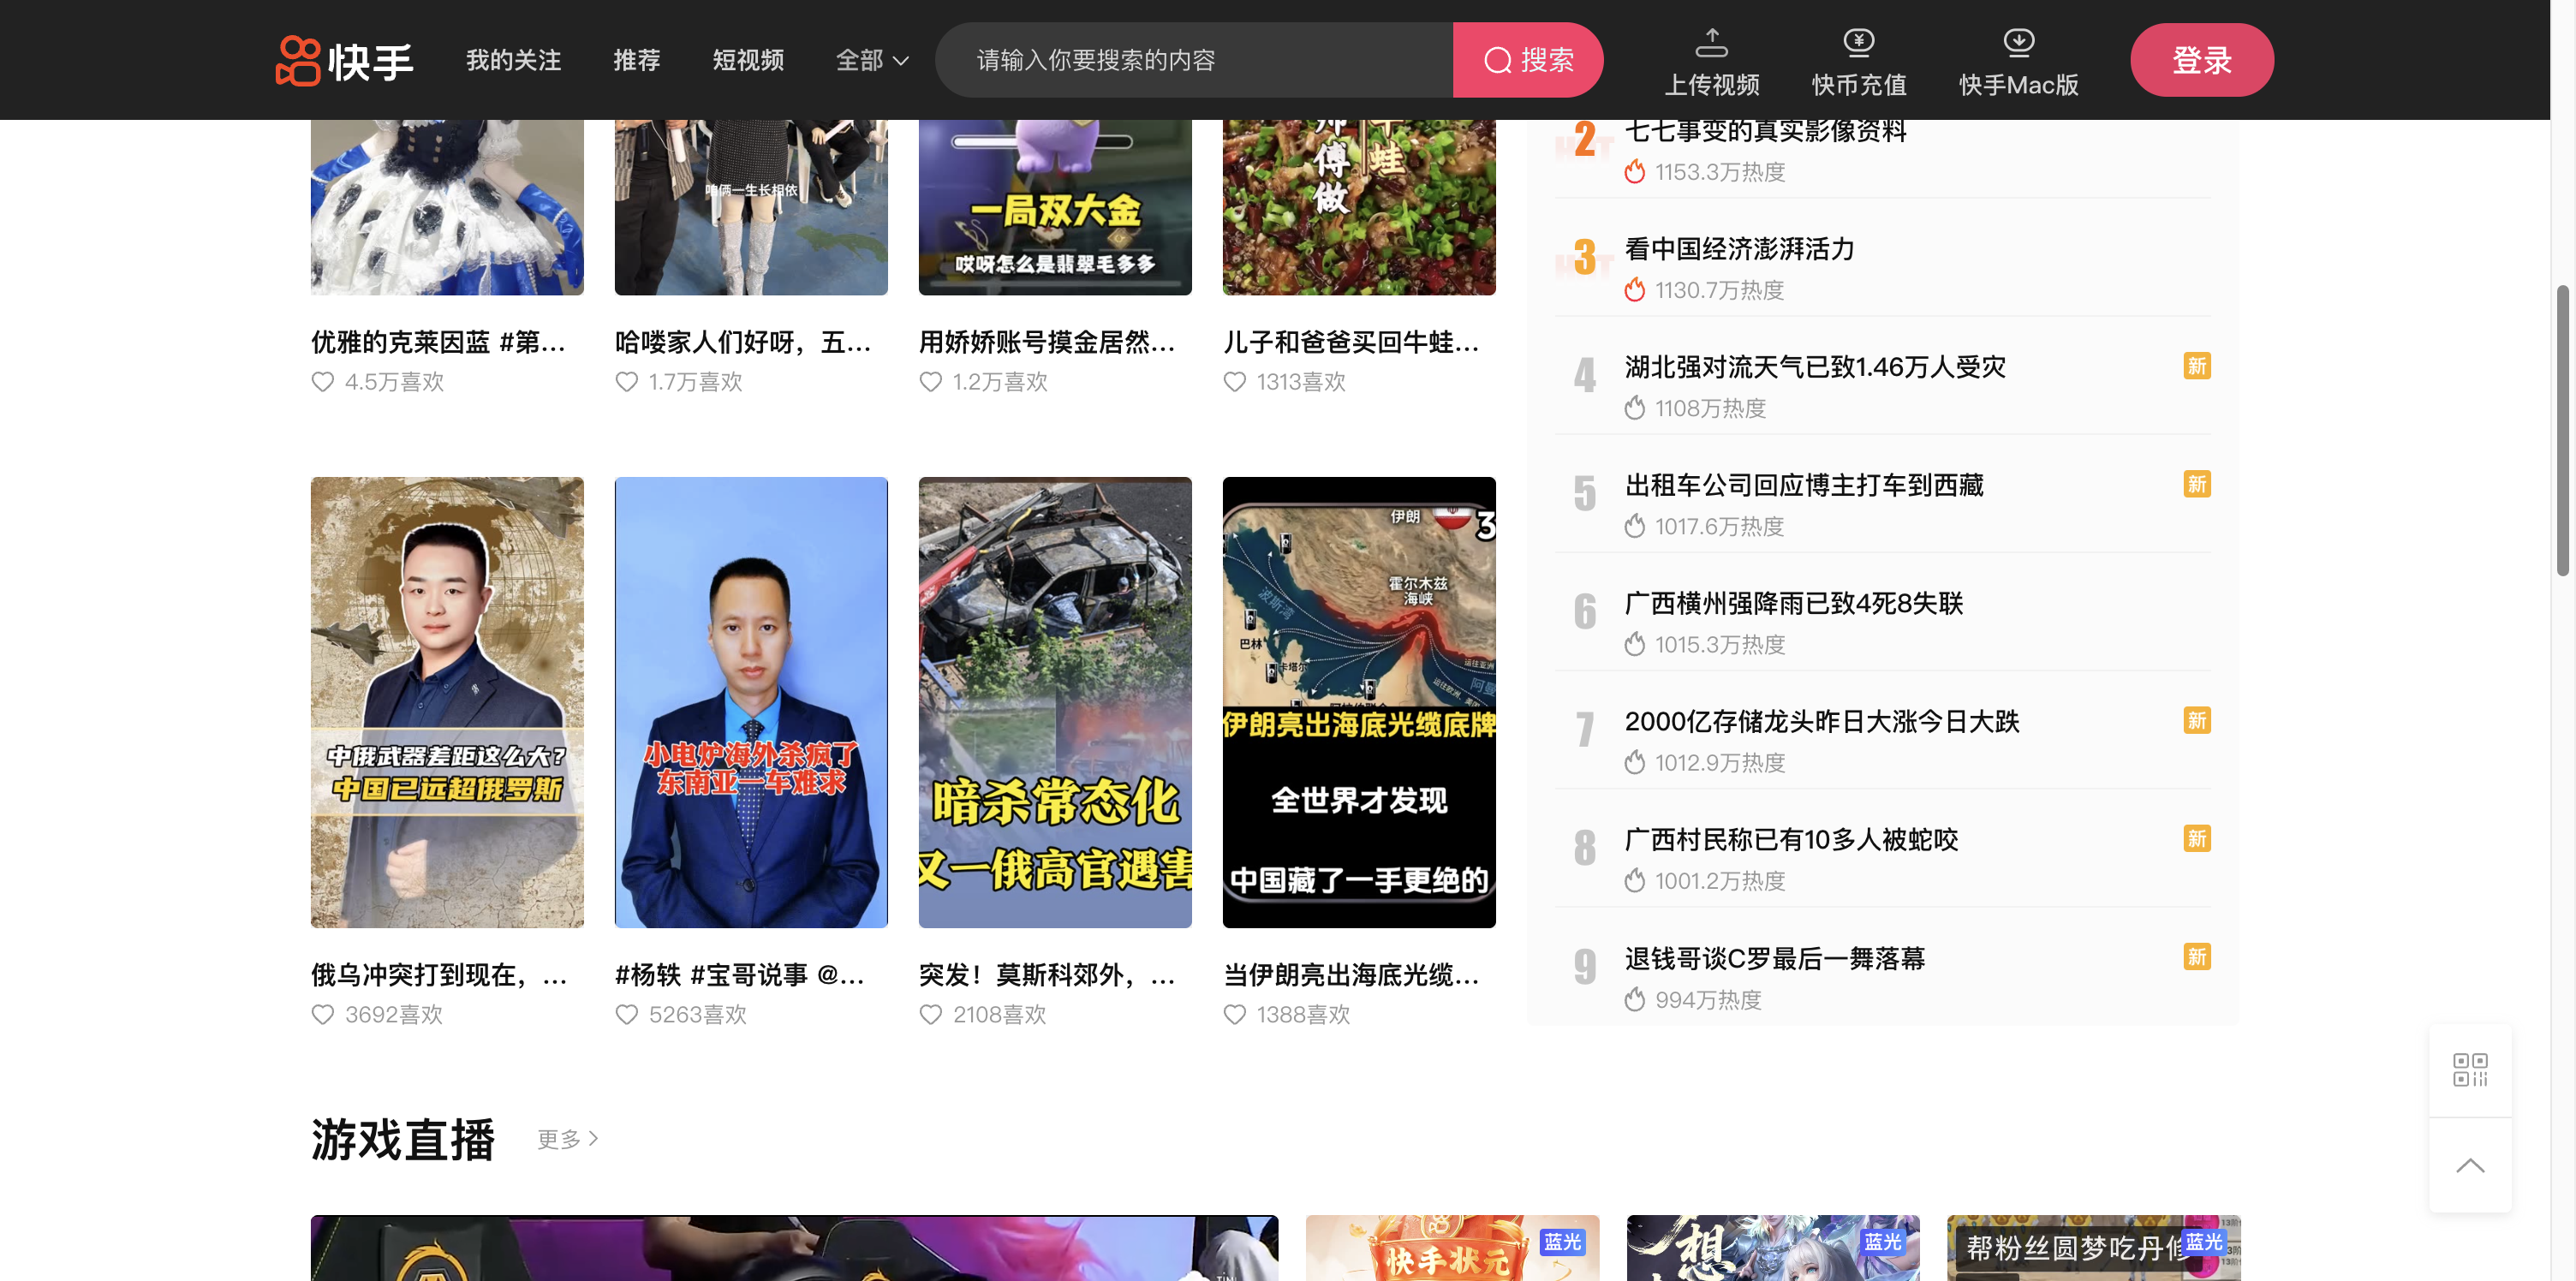The width and height of the screenshot is (2576, 1281).
Task: Open hot topic 2000亿存储龙头昨日大涨今日大跌
Action: pyautogui.click(x=1822, y=721)
